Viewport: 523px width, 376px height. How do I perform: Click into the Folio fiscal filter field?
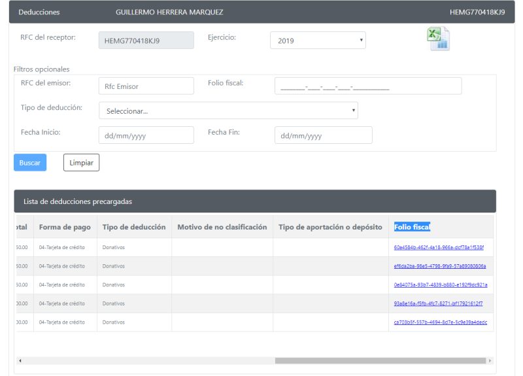368,86
